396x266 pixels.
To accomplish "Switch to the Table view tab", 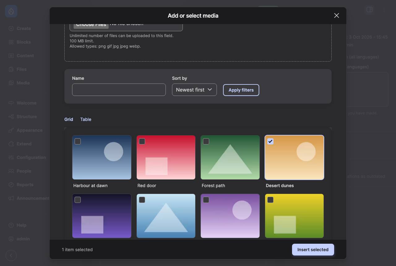I will [86, 119].
